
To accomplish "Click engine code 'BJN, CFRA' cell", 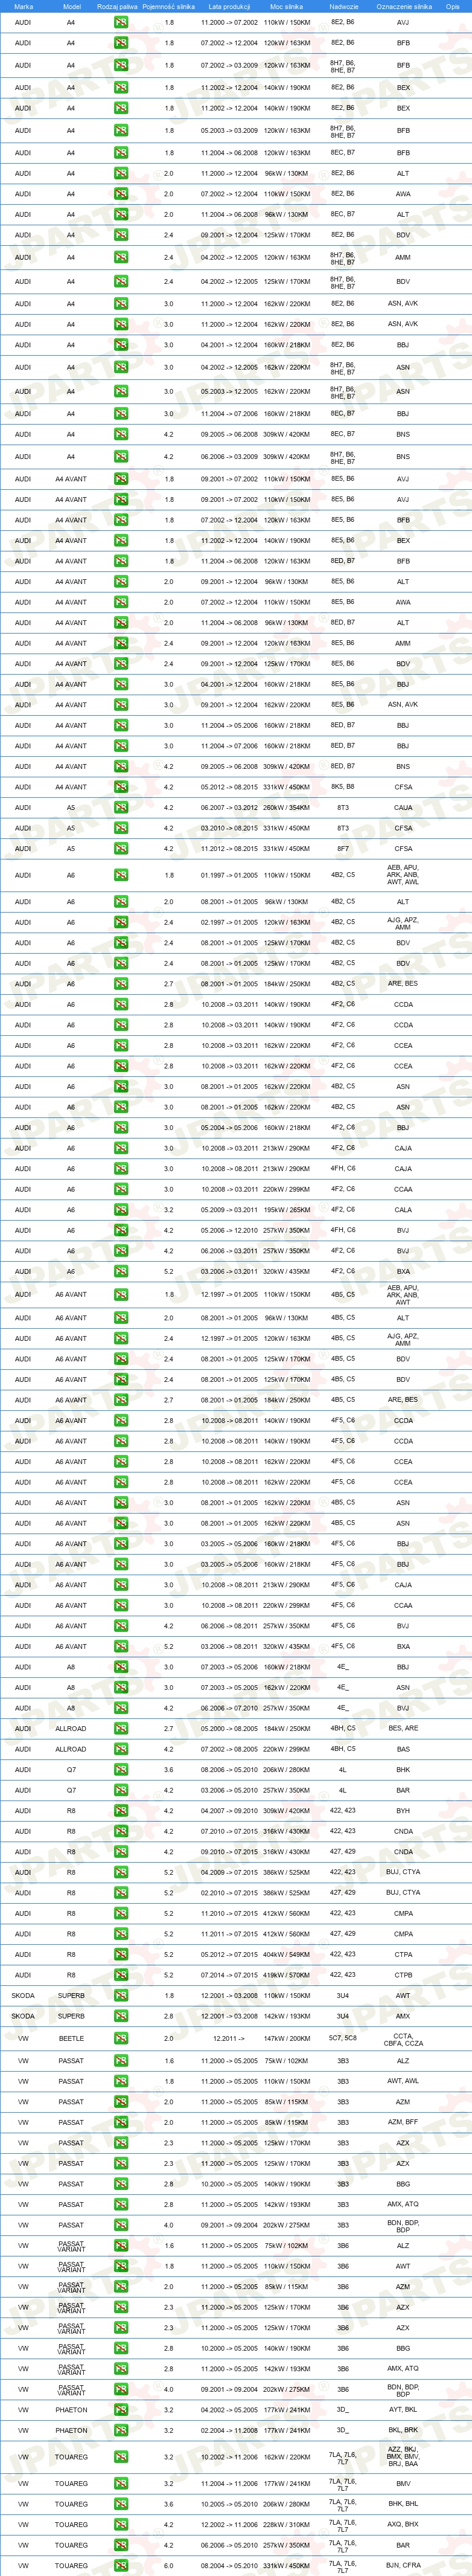I will pyautogui.click(x=403, y=2566).
